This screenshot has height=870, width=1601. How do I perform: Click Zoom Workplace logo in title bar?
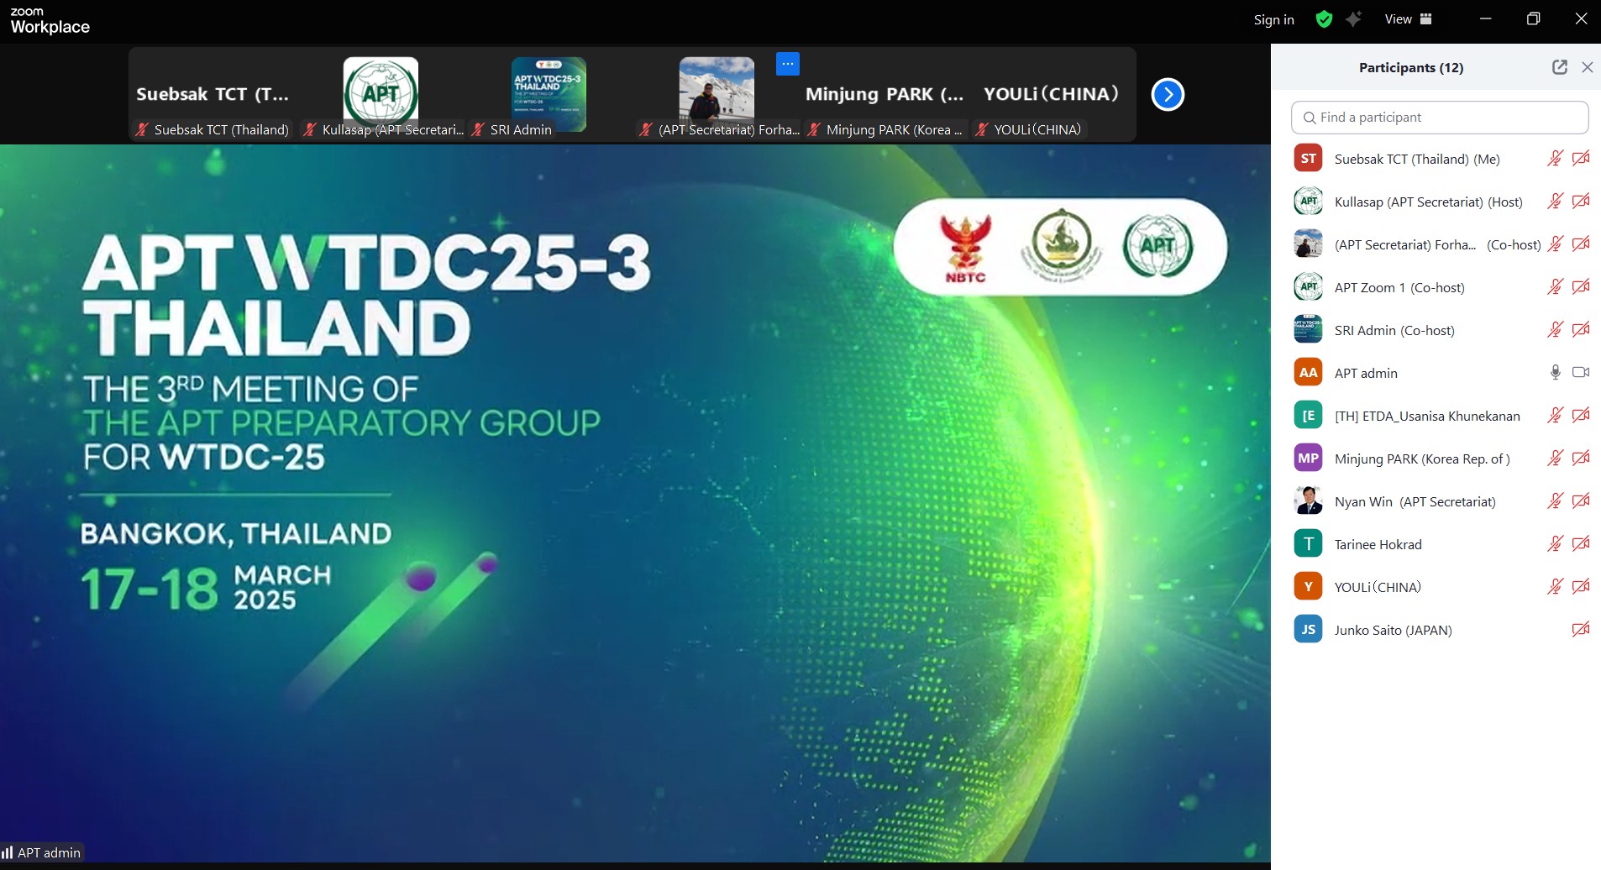pos(50,20)
